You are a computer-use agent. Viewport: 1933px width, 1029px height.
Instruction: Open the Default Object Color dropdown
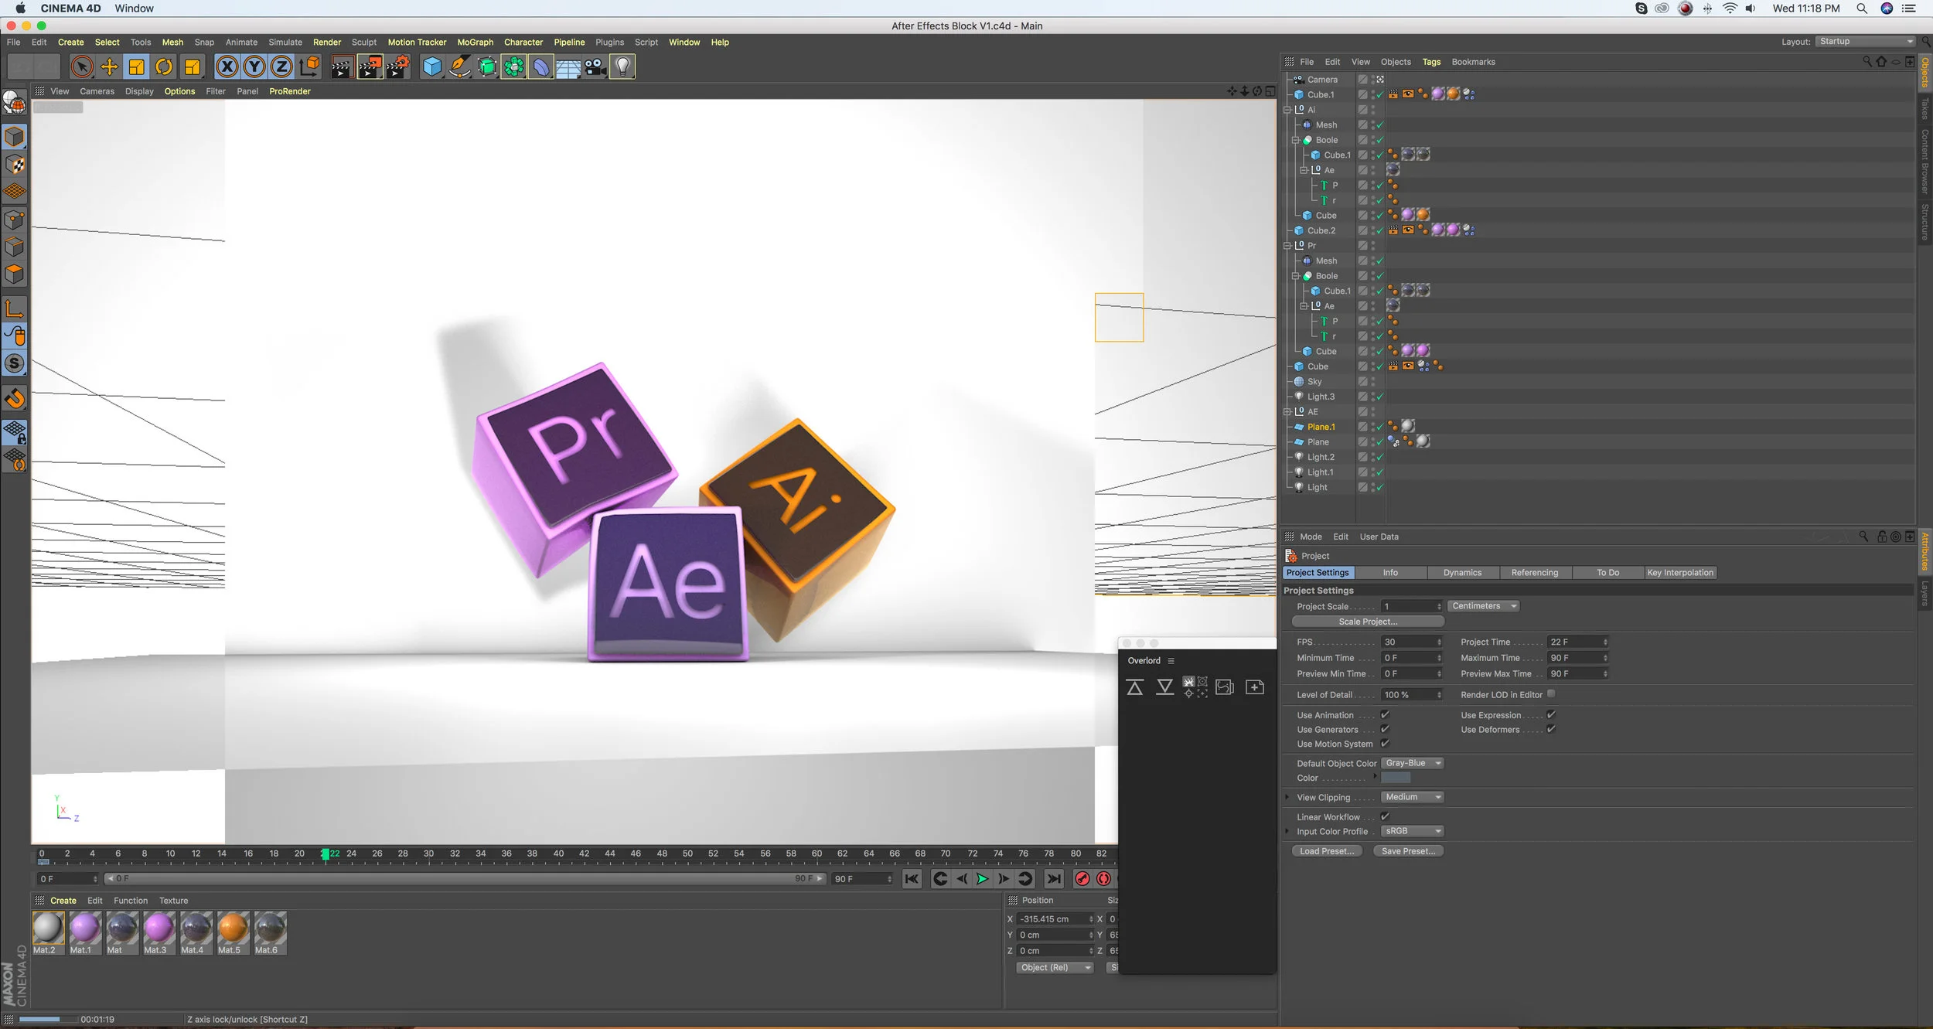(1413, 763)
